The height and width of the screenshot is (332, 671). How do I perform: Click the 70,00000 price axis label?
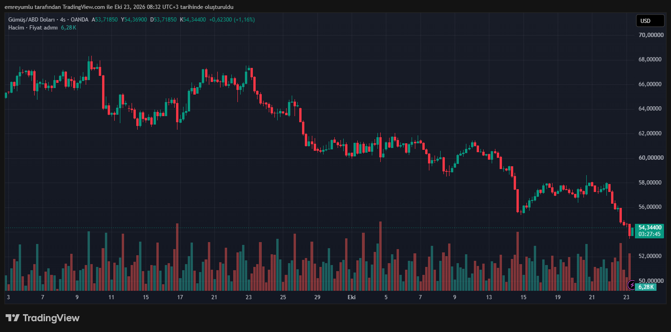[x=651, y=35]
